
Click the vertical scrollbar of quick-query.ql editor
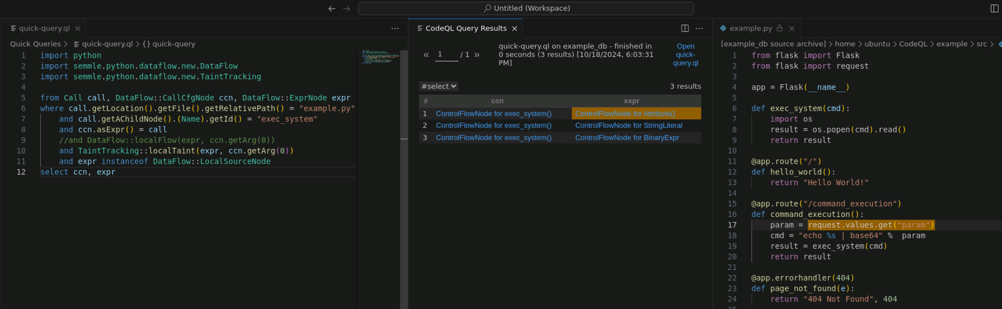[404, 178]
